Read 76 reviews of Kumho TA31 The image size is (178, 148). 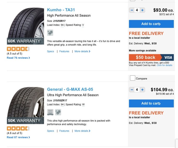(18, 58)
